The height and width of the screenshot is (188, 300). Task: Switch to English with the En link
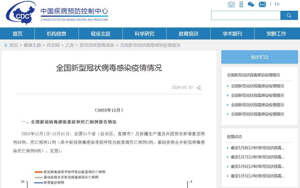point(277,4)
